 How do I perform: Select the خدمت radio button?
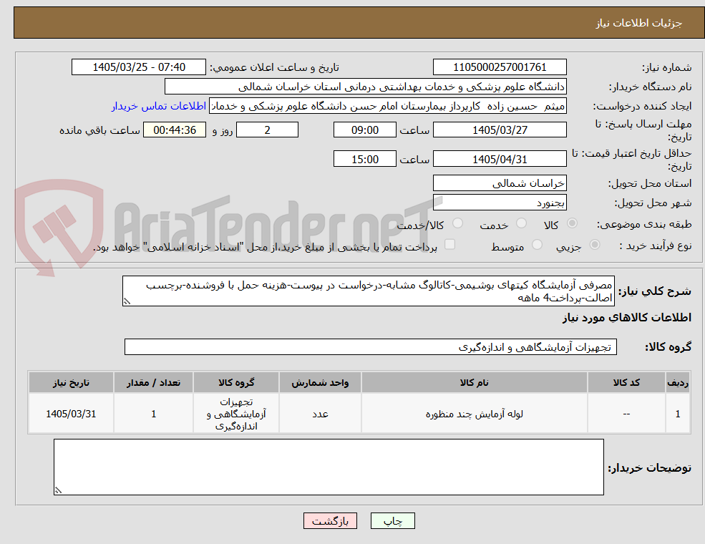522,223
